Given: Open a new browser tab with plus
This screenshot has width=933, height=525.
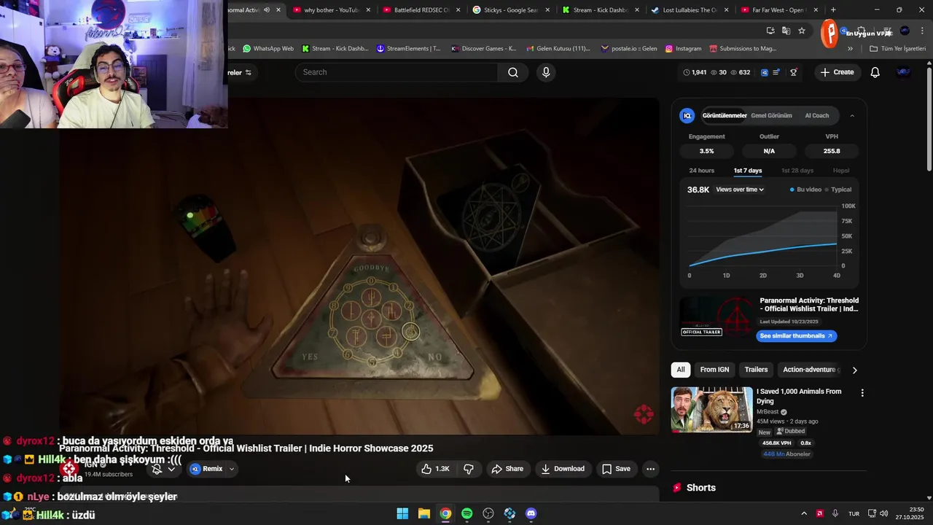Looking at the screenshot, I should (x=833, y=10).
